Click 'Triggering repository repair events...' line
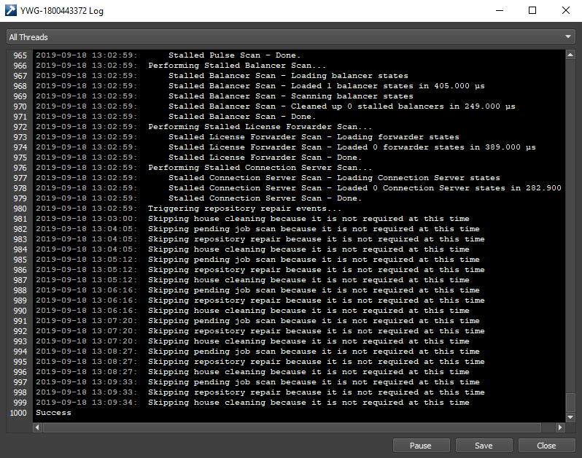This screenshot has height=458, width=582. 189,209
